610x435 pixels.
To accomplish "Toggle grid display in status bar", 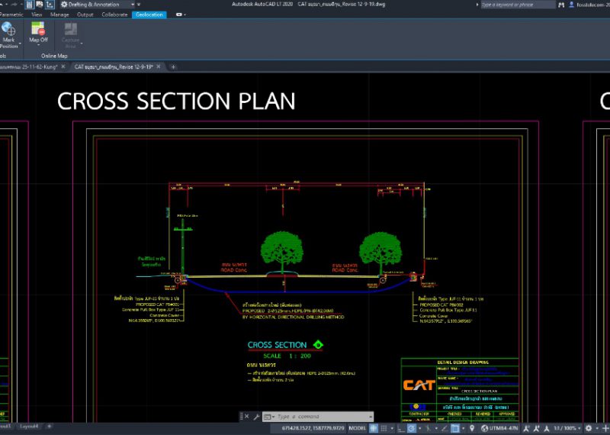I will [x=374, y=428].
